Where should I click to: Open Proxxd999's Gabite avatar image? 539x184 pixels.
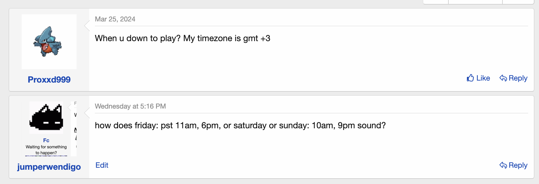click(49, 41)
